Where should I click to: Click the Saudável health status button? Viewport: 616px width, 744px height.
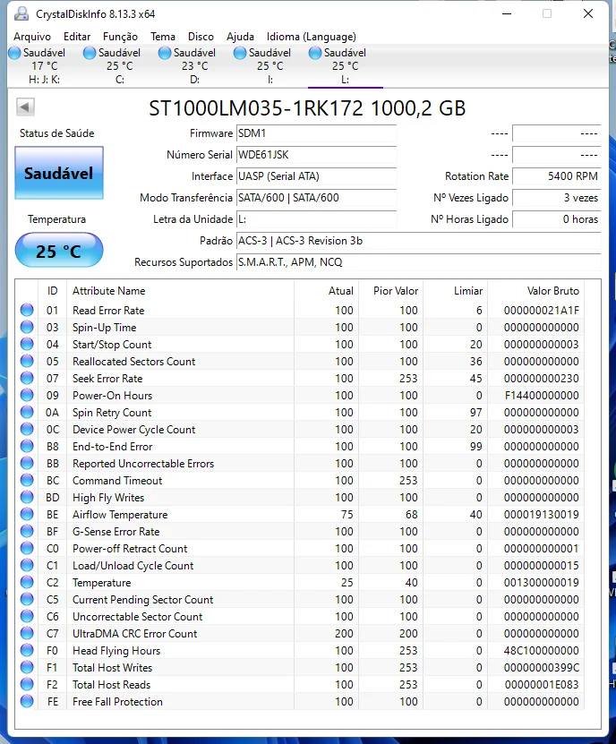coord(59,173)
